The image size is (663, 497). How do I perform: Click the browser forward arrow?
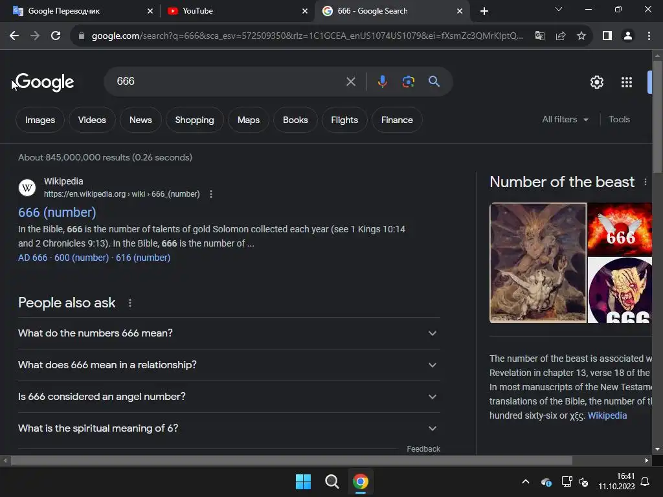(35, 36)
